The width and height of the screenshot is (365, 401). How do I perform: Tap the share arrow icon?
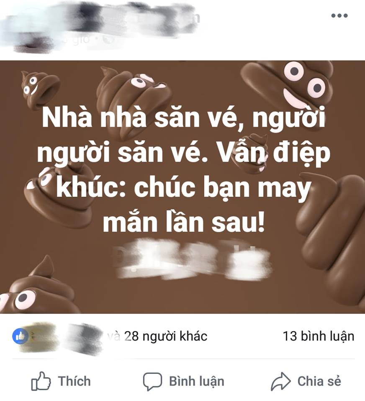tap(281, 381)
